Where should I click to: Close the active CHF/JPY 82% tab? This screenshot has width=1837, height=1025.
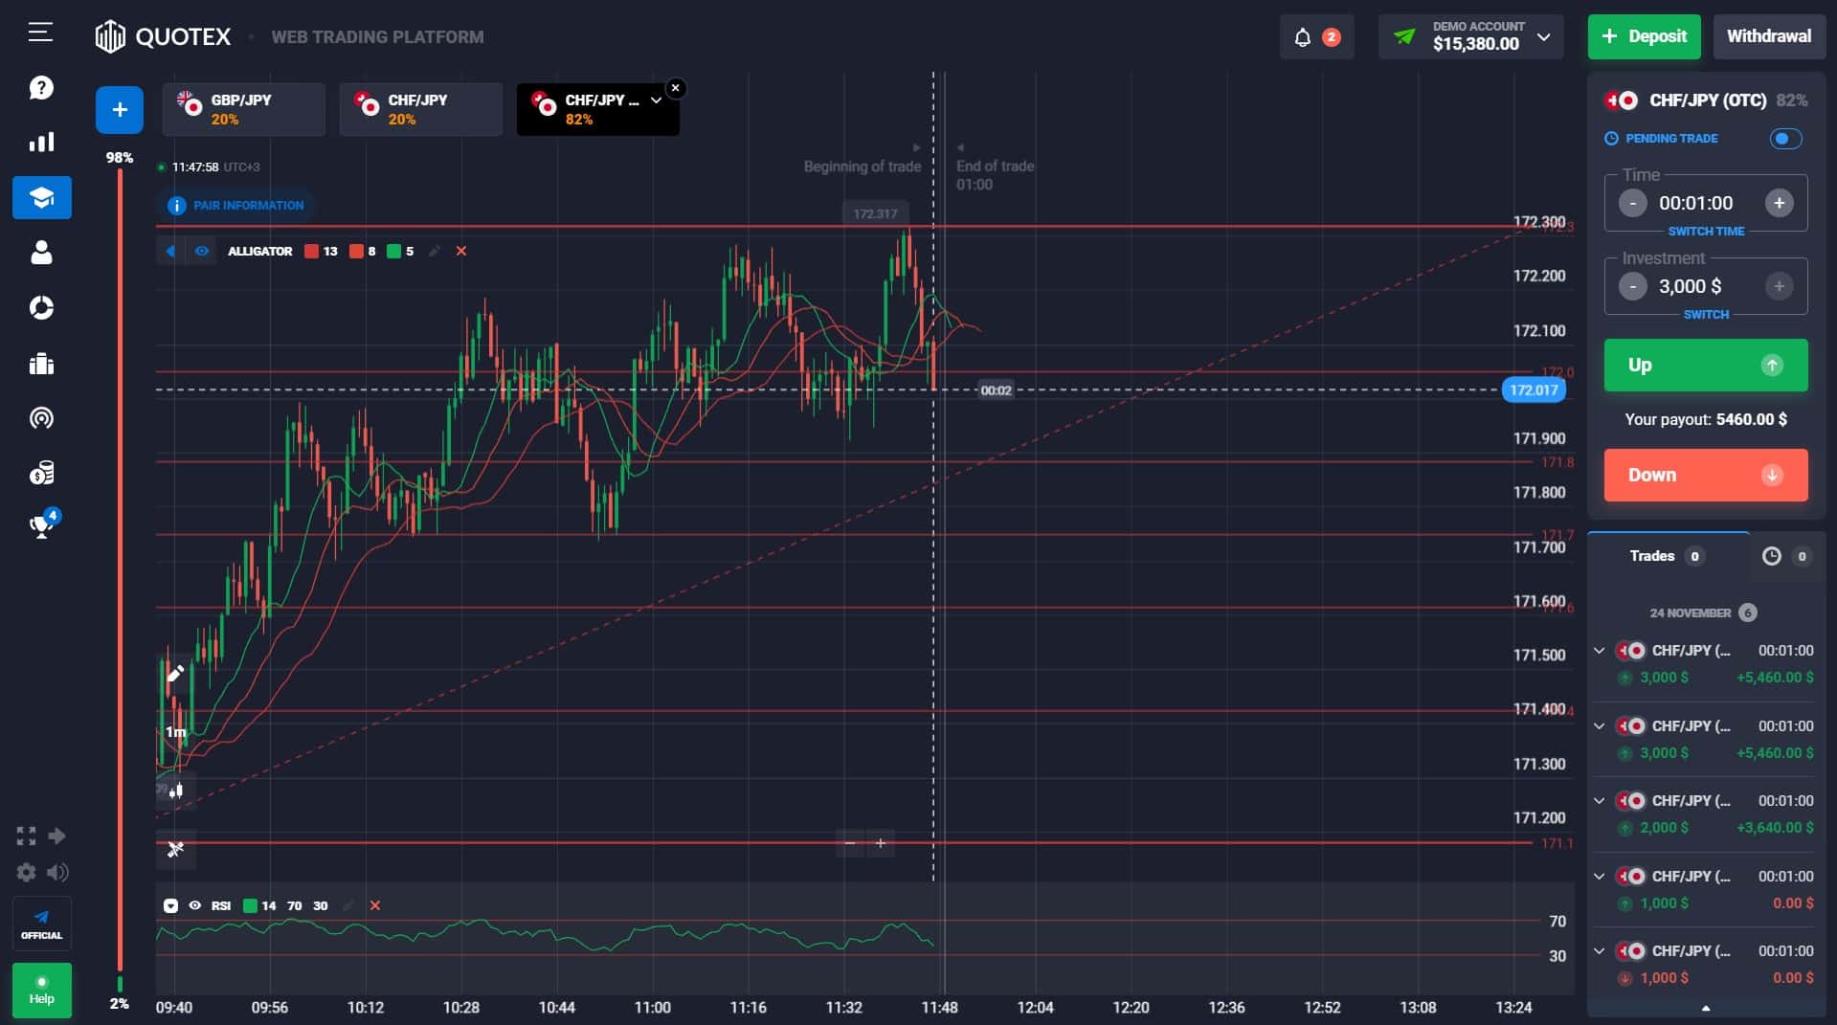pyautogui.click(x=675, y=88)
